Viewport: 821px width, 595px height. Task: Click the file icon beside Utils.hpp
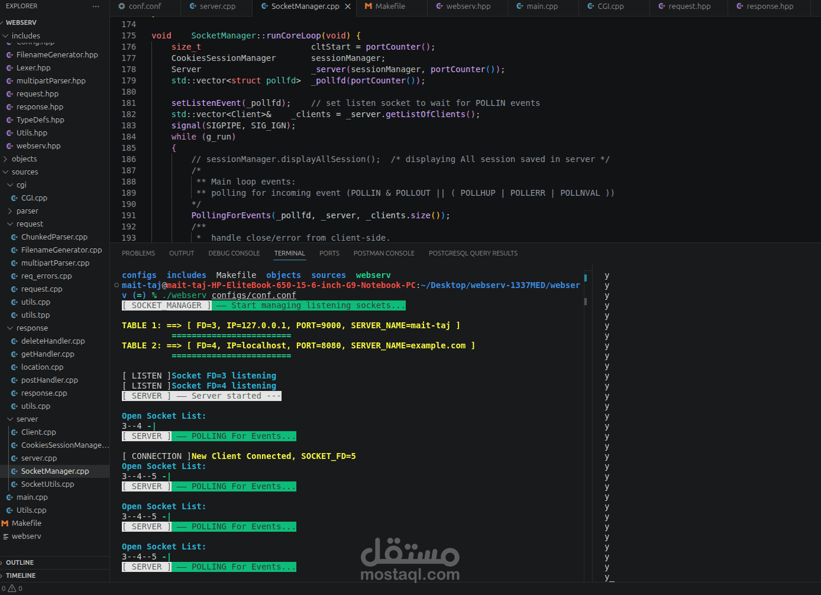[x=9, y=133]
